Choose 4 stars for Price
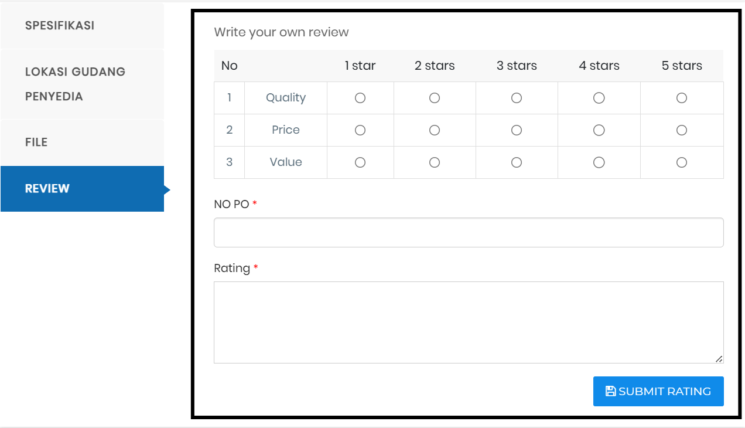The width and height of the screenshot is (745, 428). pos(599,130)
